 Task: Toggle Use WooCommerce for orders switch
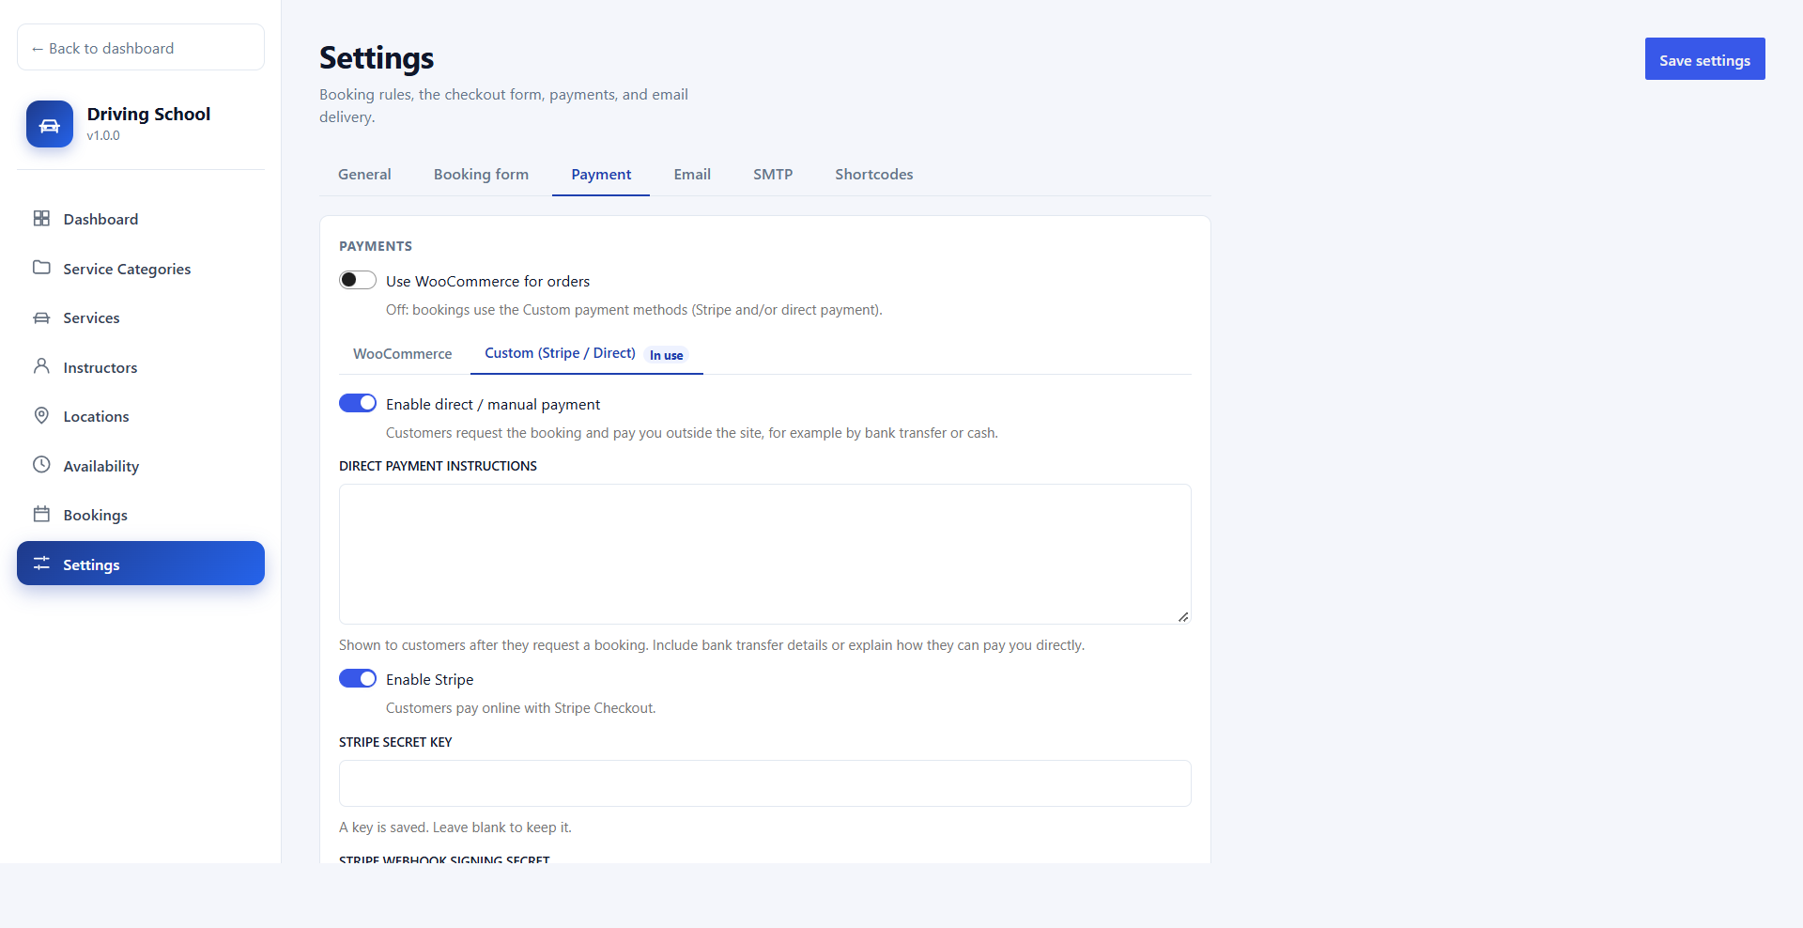pos(358,280)
